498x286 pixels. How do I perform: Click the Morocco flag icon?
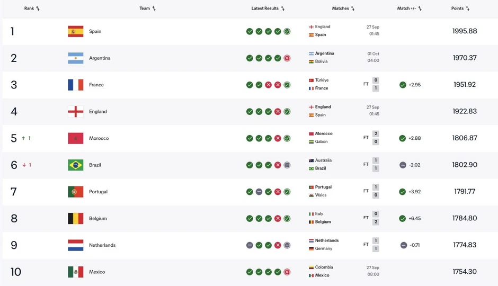[76, 138]
